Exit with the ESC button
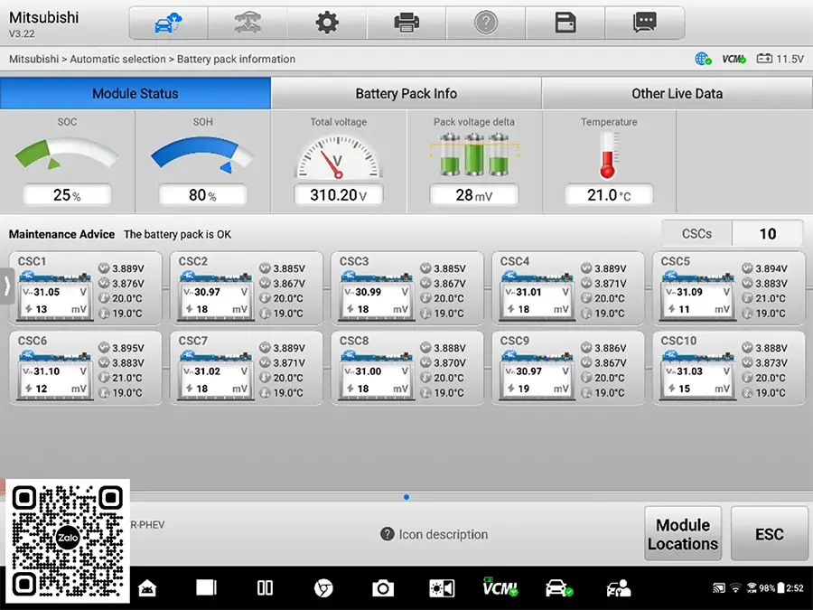The width and height of the screenshot is (813, 610). click(770, 534)
